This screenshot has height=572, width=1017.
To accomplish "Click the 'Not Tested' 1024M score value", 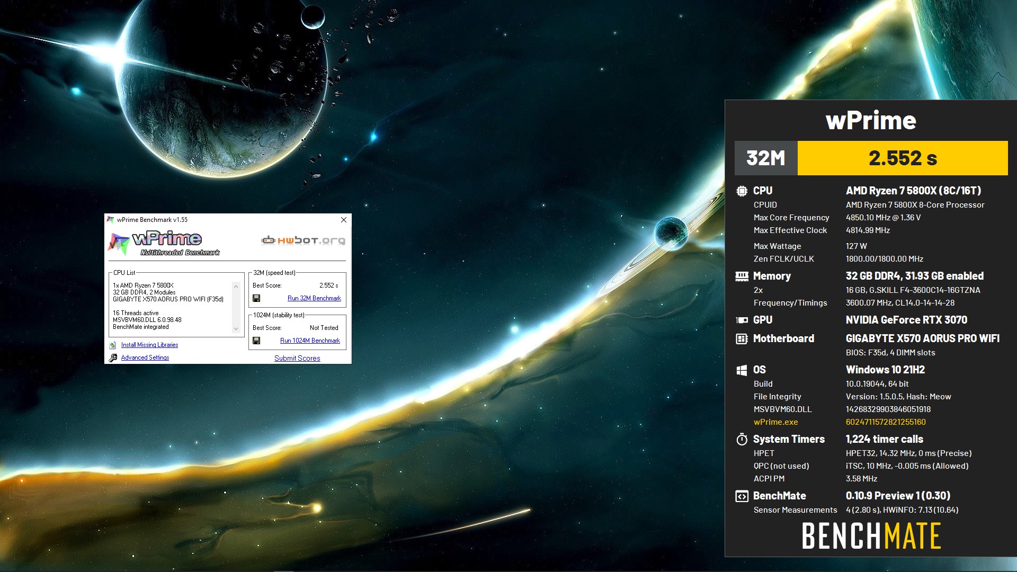I will pyautogui.click(x=324, y=328).
